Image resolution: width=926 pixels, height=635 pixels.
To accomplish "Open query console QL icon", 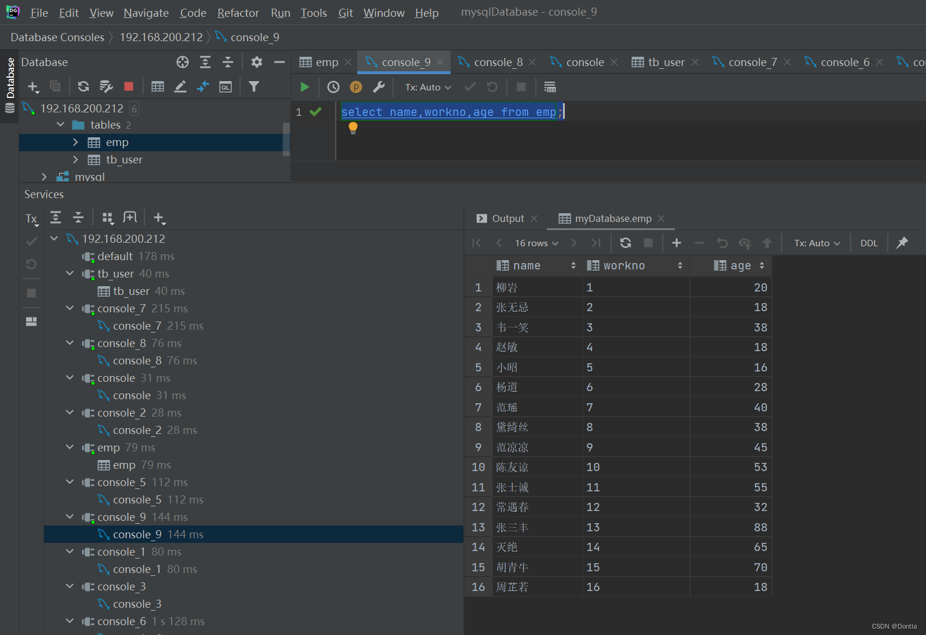I will [x=226, y=87].
